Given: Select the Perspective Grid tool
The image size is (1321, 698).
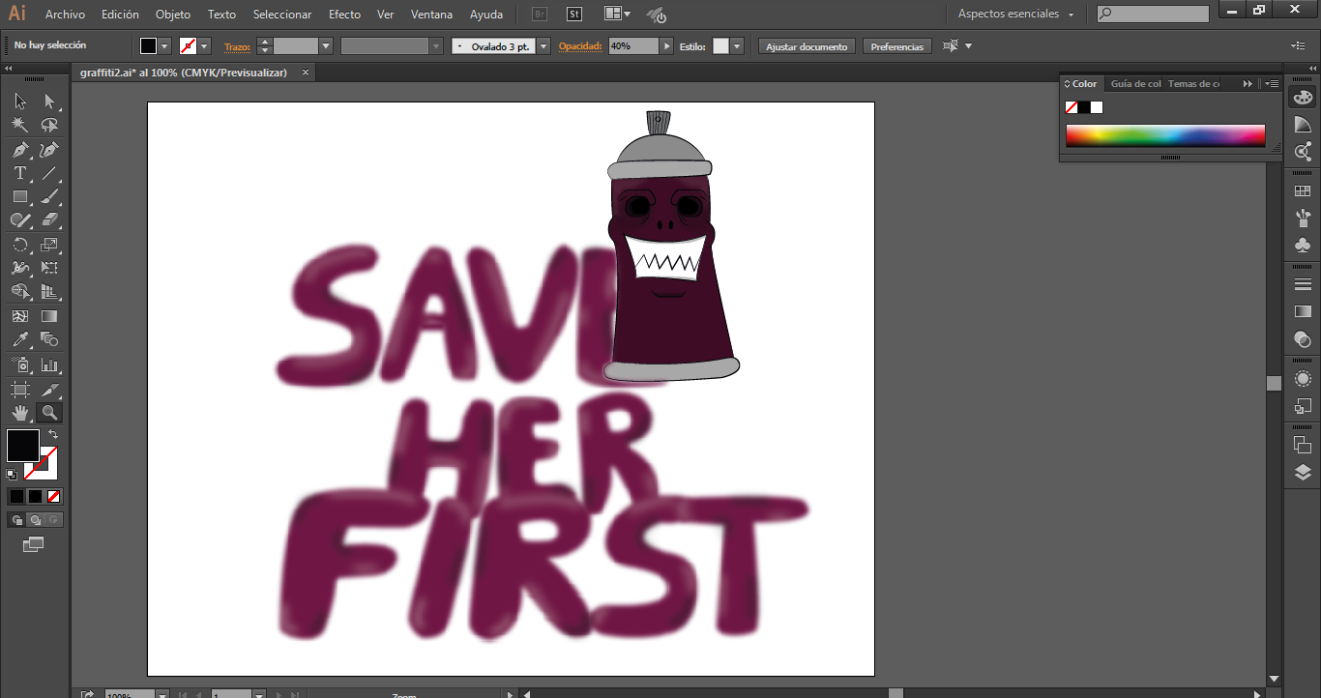Looking at the screenshot, I should click(x=49, y=292).
